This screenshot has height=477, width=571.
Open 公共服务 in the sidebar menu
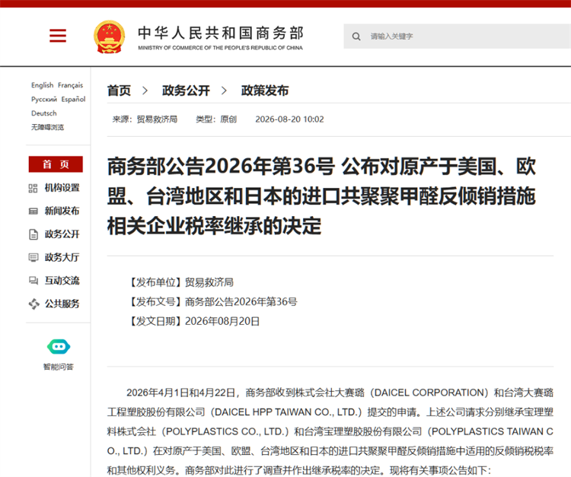point(62,304)
